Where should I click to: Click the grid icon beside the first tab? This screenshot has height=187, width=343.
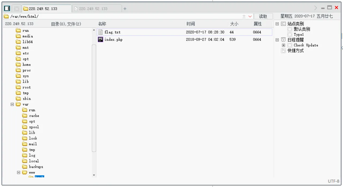coord(17,9)
